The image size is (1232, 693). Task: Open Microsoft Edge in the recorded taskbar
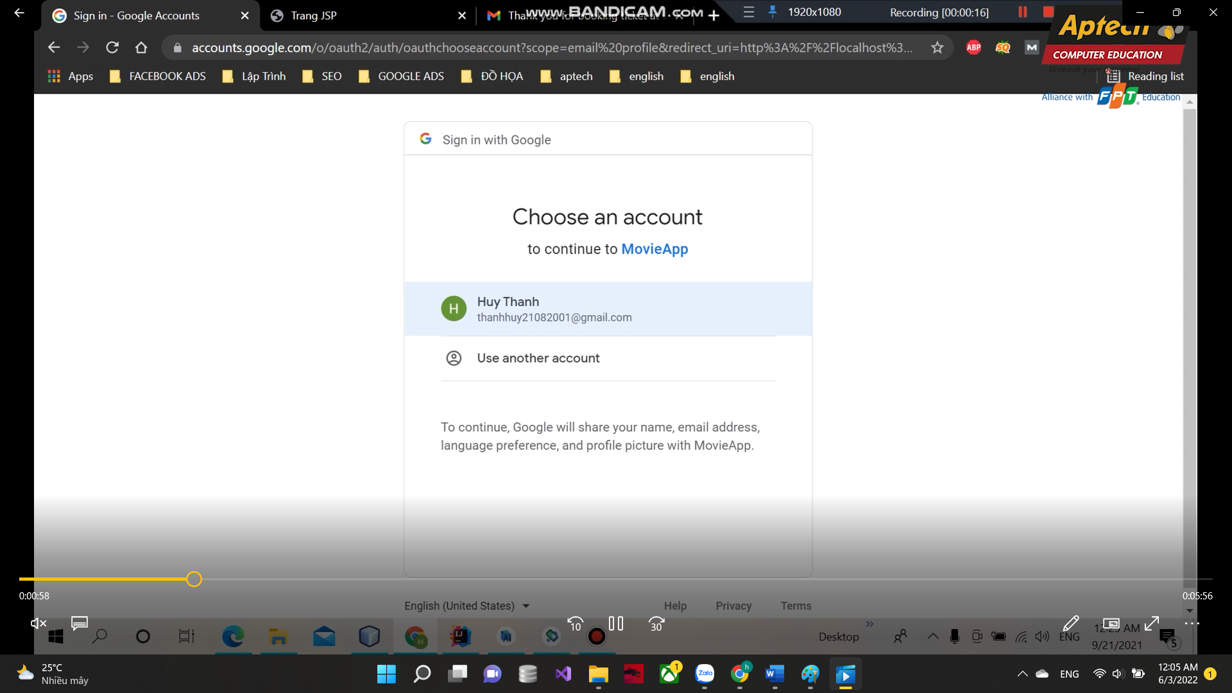233,637
